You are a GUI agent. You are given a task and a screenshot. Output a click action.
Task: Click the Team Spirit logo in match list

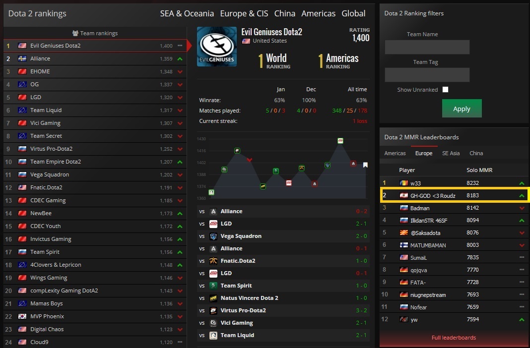(213, 285)
